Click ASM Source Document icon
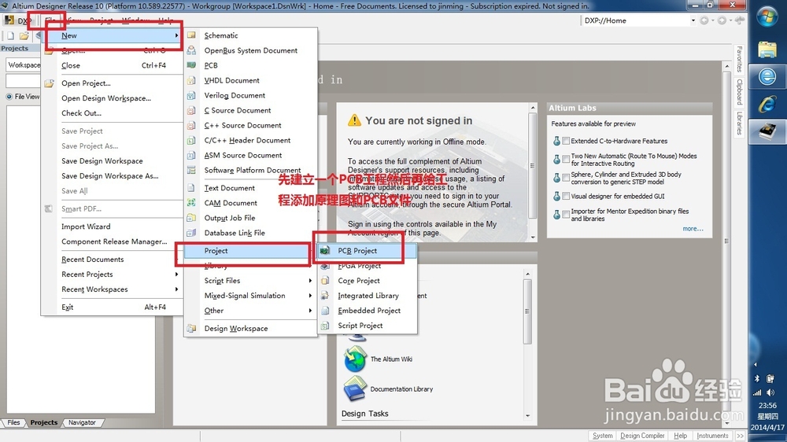The width and height of the screenshot is (787, 442). (191, 156)
